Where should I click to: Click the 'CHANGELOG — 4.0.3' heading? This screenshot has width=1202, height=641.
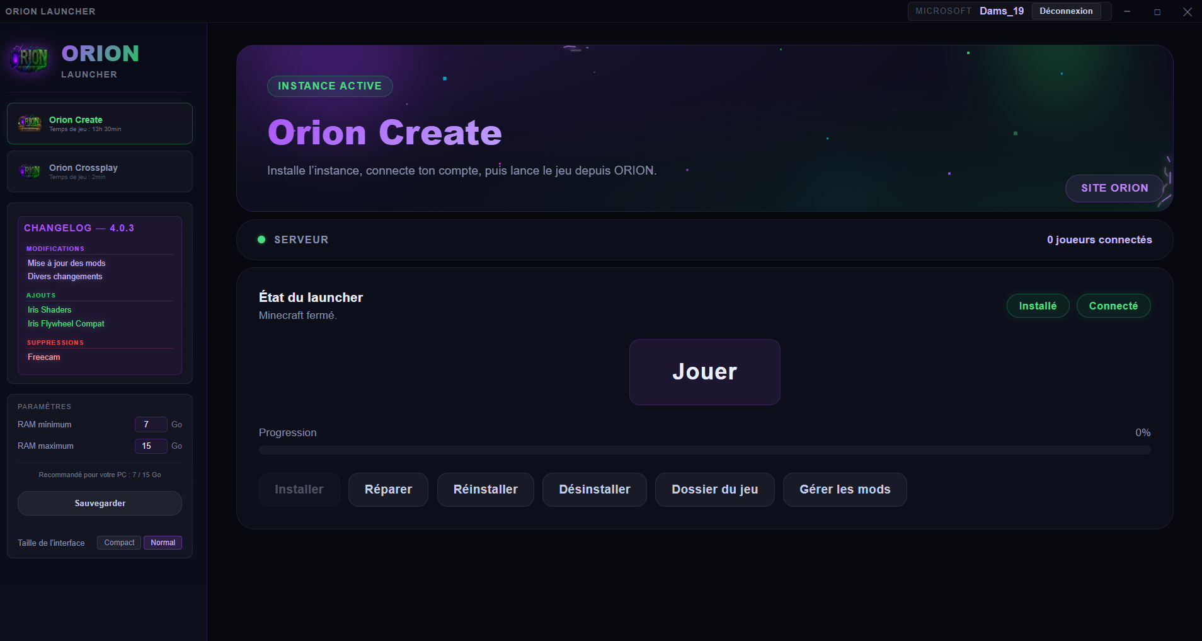79,228
